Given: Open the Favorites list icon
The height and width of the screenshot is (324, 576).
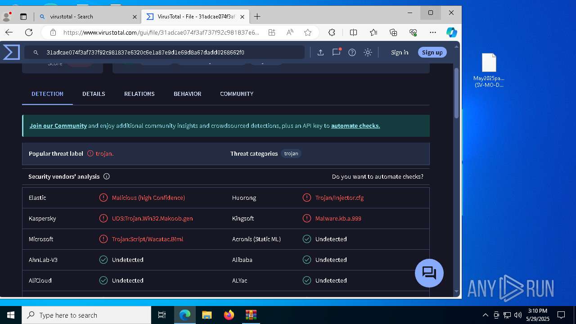Looking at the screenshot, I should [373, 32].
